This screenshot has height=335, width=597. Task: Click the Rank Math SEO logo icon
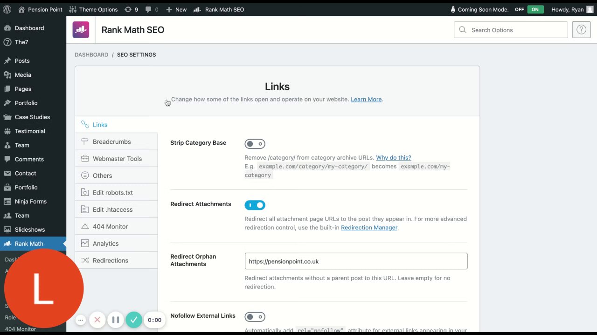(x=81, y=30)
